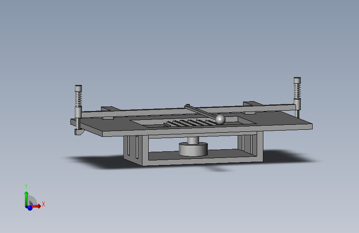This screenshot has width=359, height=233.
Task: Click the red X axis arrow of triad
Action: [36, 206]
